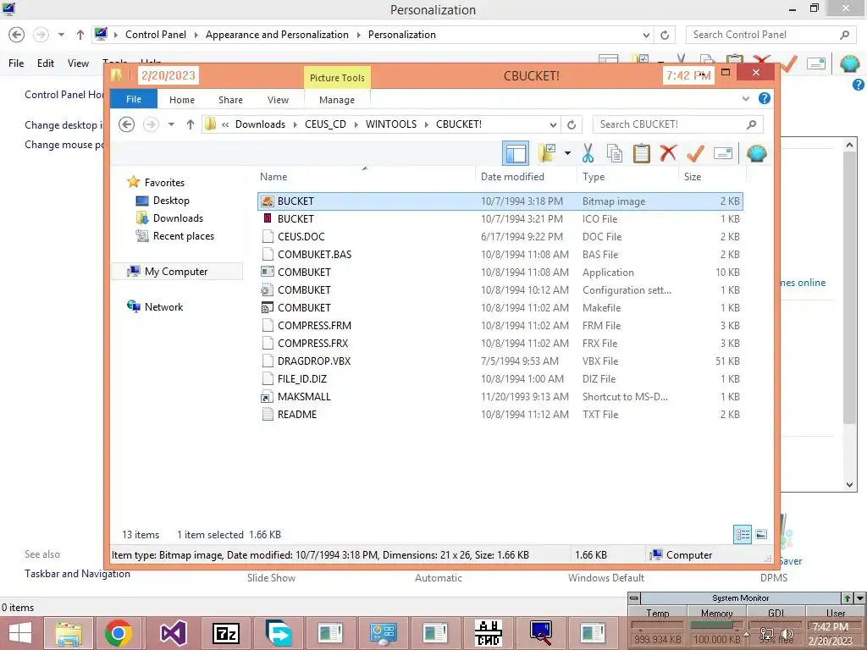Switch to large thumbnails view icon
Image resolution: width=867 pixels, height=650 pixels.
click(761, 534)
